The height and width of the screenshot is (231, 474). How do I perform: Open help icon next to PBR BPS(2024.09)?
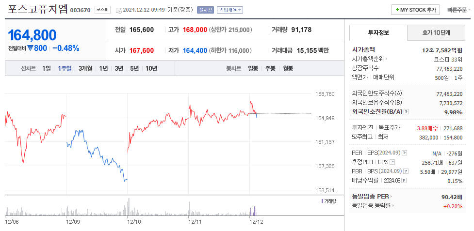tap(406, 171)
